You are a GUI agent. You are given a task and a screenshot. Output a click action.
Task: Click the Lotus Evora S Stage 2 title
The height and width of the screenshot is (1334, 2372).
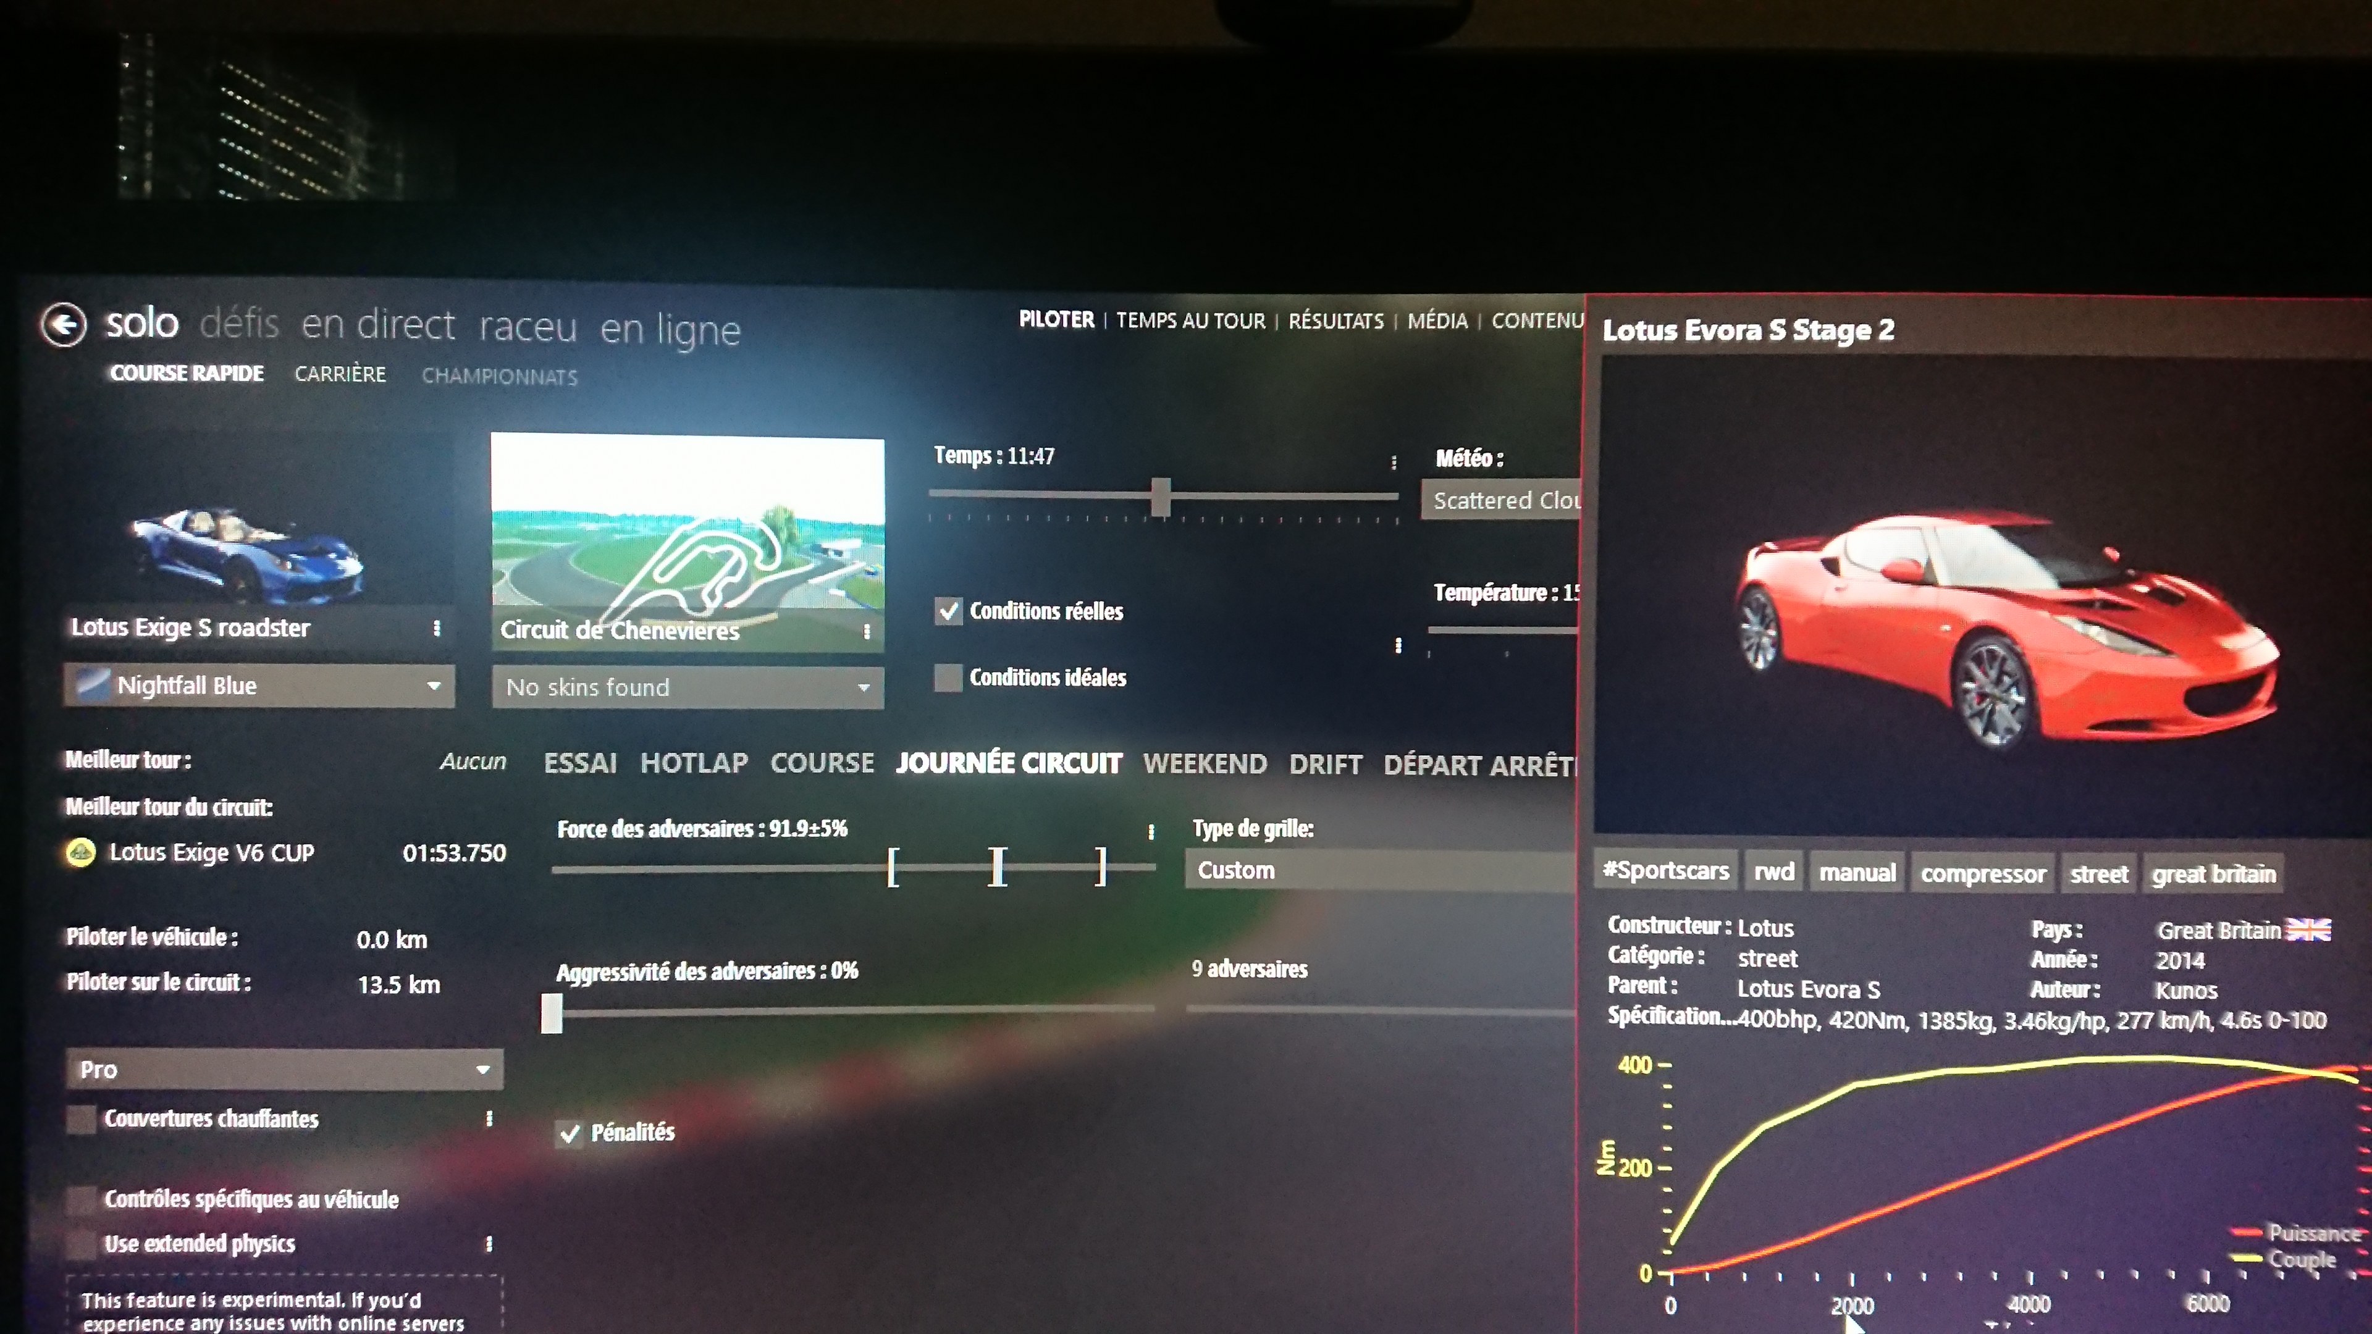[x=1749, y=330]
